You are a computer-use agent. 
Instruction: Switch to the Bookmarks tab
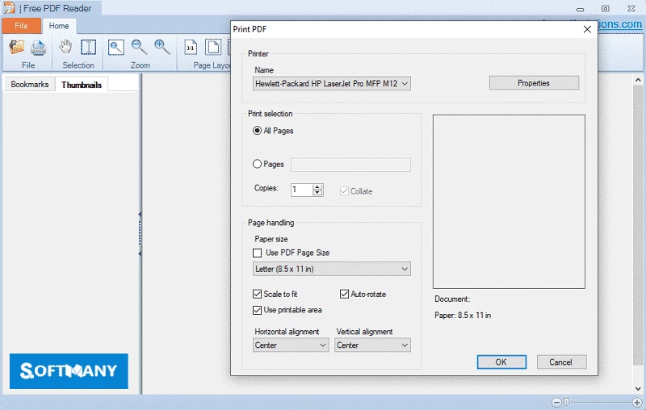tap(30, 84)
